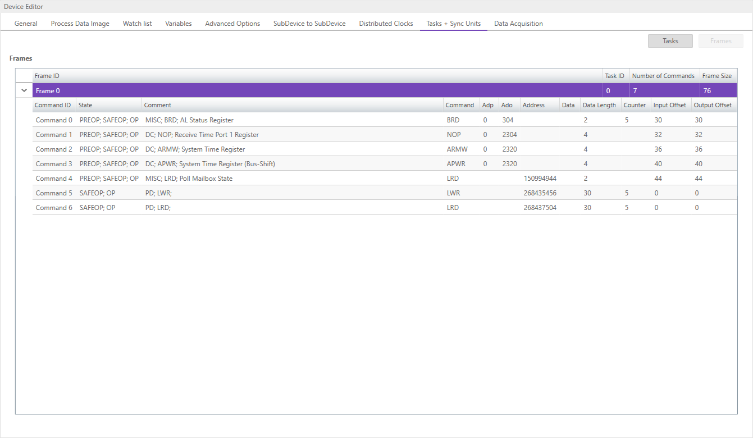This screenshot has height=438, width=753.
Task: Open the Process Data Image tab
Action: coord(80,24)
